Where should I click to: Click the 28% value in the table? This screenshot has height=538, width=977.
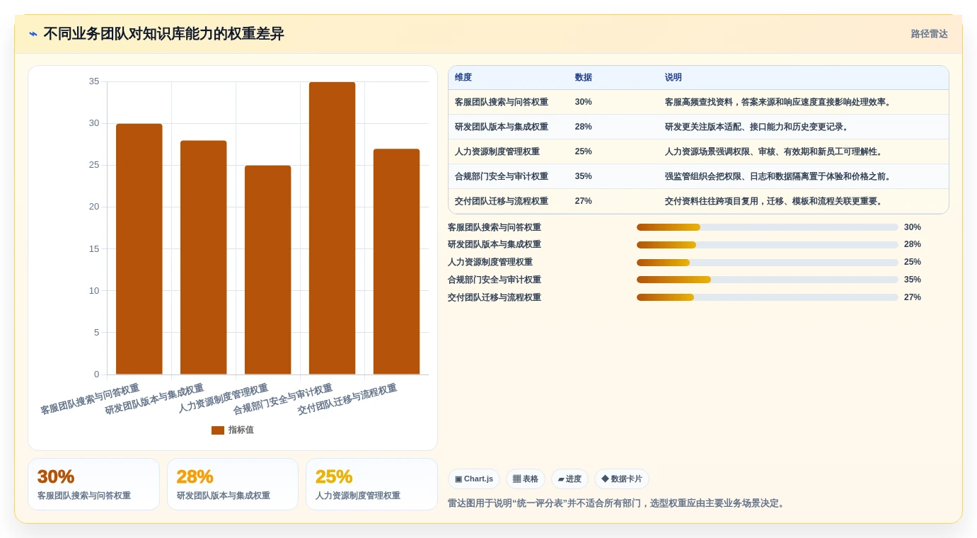(584, 127)
